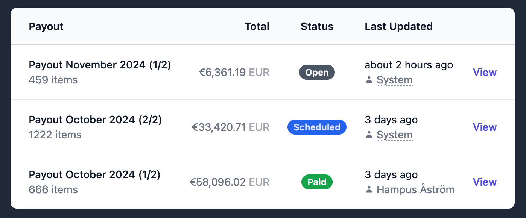Select Payout October 2024 (2/2) title
This screenshot has width=526, height=218.
pos(95,120)
